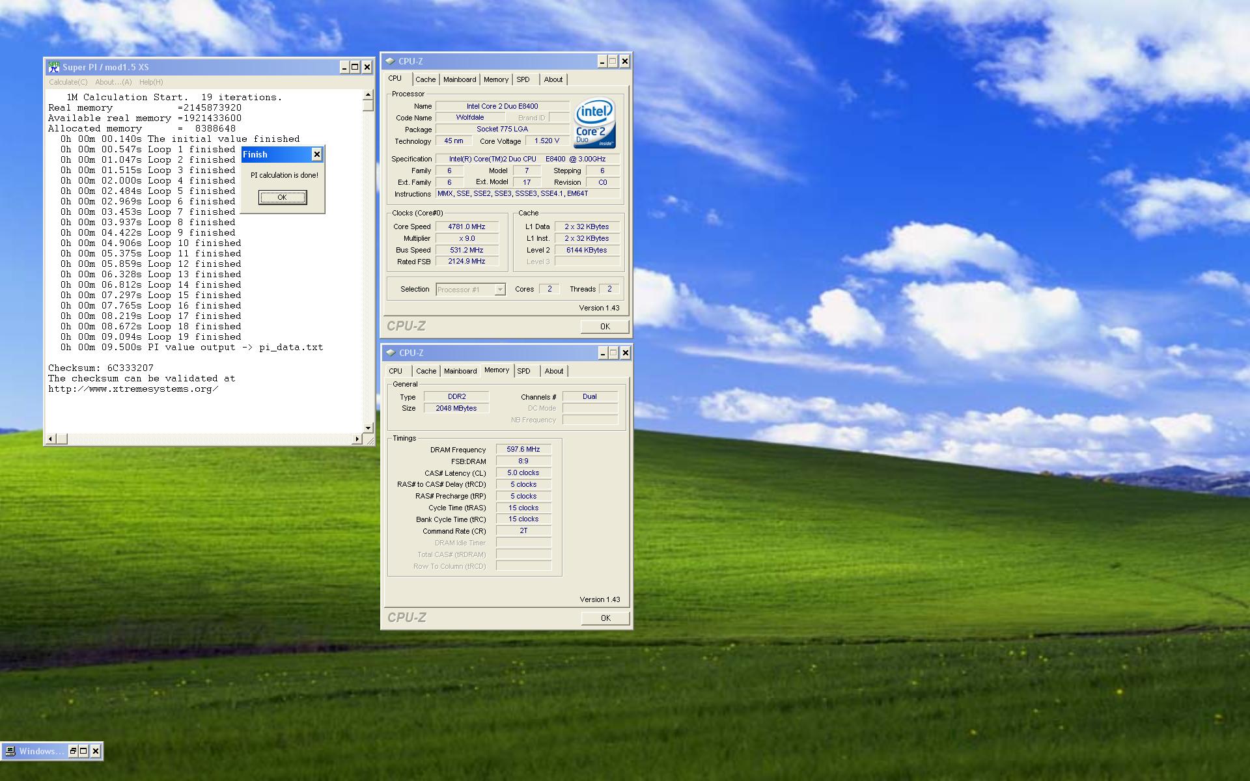Close the top CPU-Z window
Viewport: 1250px width, 781px height.
pyautogui.click(x=624, y=61)
